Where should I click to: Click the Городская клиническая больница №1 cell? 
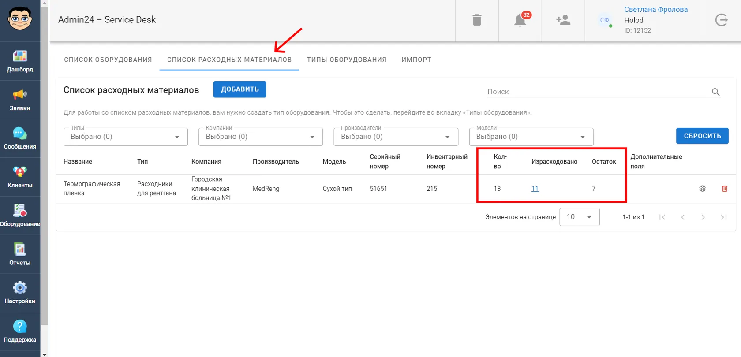click(x=211, y=189)
